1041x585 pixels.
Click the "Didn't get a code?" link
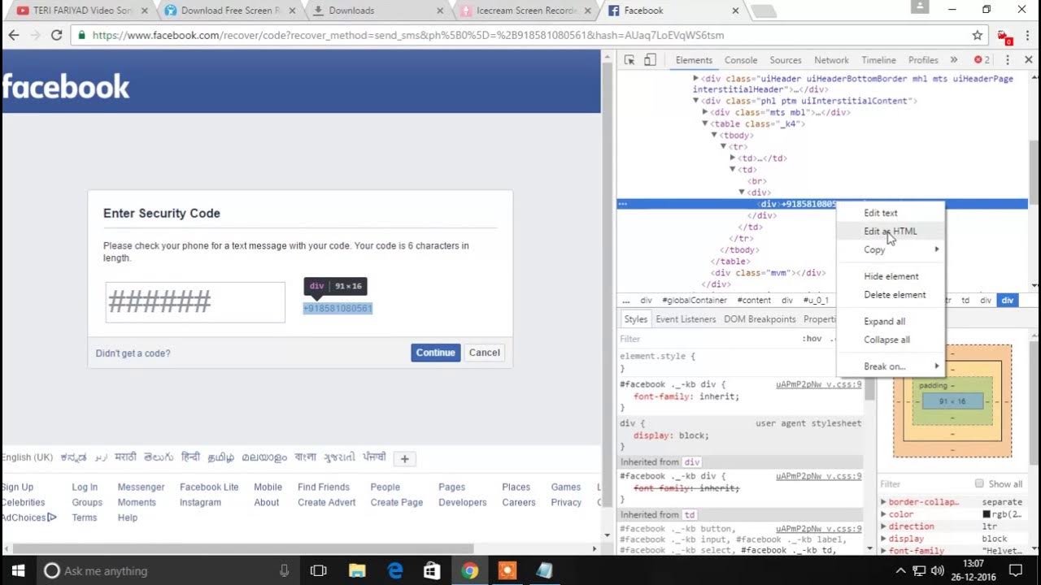pos(133,353)
